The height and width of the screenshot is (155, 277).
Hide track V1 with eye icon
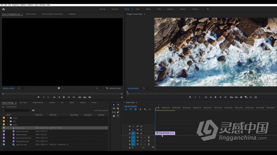point(141,133)
